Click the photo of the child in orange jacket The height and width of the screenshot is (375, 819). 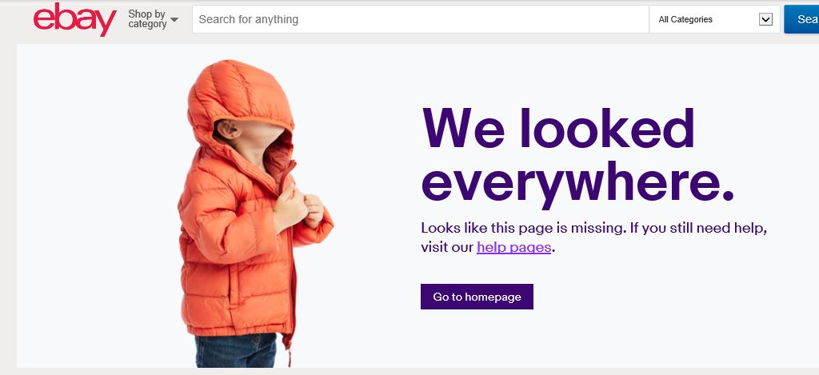[248, 216]
